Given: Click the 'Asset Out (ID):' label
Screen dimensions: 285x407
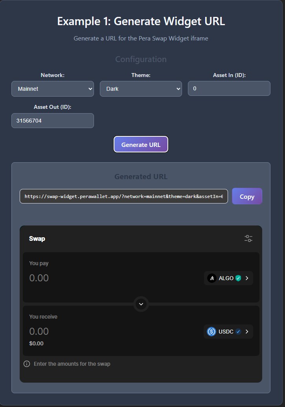Looking at the screenshot, I should (53, 107).
